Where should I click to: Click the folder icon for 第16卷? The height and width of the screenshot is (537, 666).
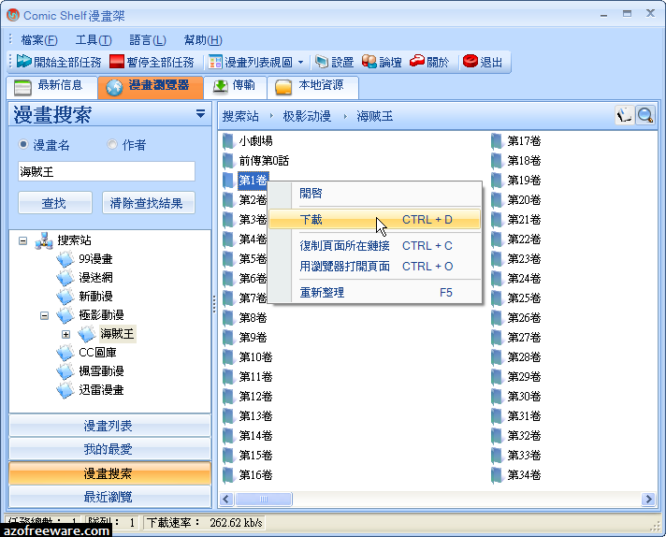pyautogui.click(x=229, y=475)
